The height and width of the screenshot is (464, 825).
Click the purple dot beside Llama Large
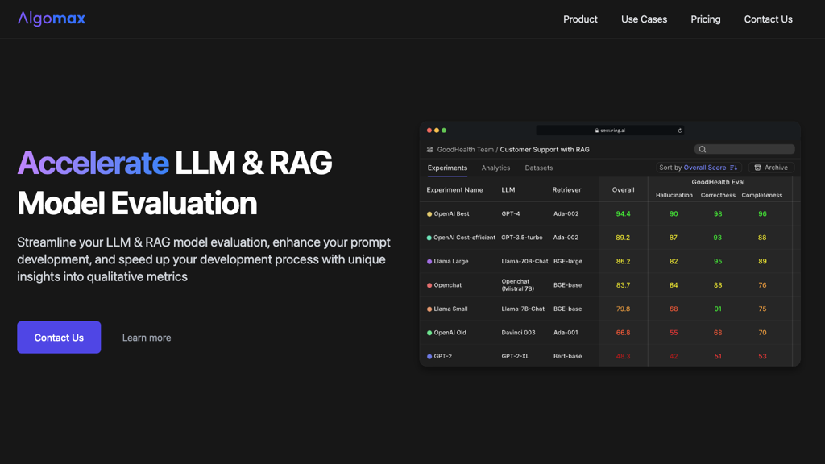[x=429, y=262]
